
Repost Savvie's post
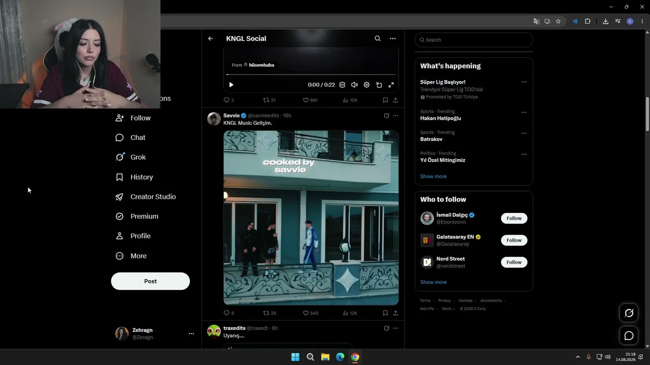[269, 313]
